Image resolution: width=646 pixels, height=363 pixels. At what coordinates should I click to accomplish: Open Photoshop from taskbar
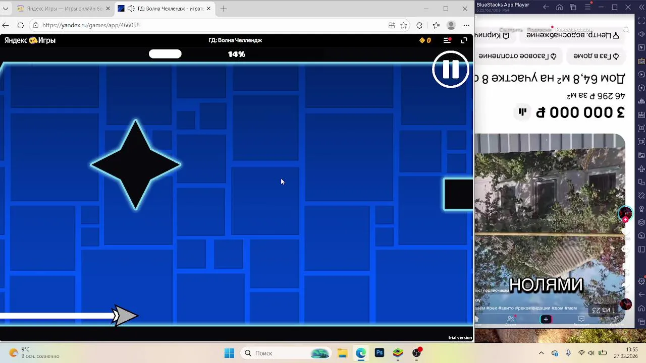tap(380, 353)
